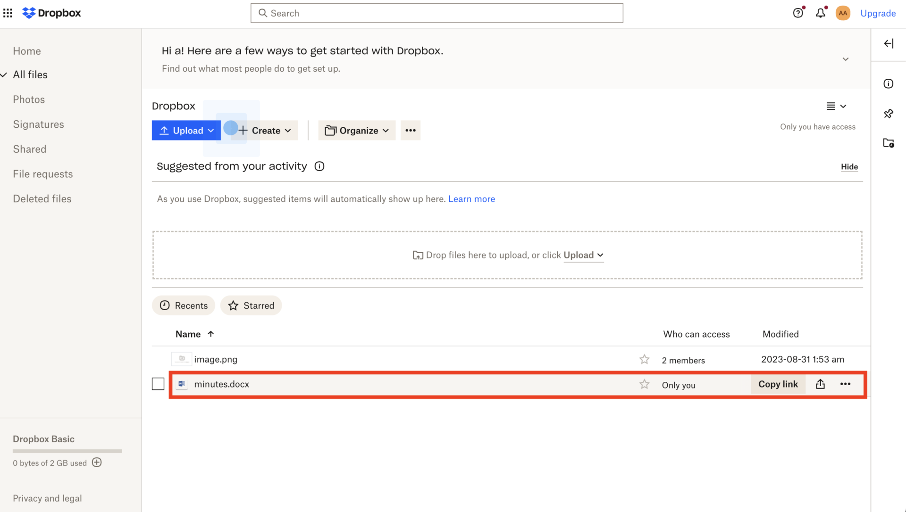Open the activity folder icon in right sidebar
906x512 pixels.
click(889, 143)
